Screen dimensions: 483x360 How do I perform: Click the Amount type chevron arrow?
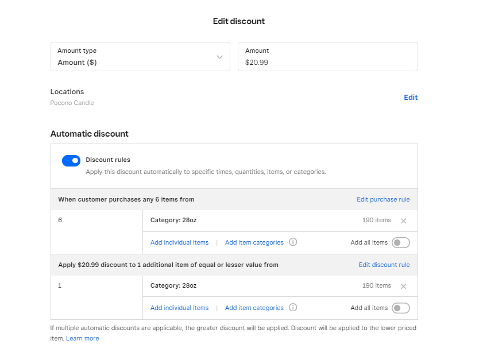(219, 57)
